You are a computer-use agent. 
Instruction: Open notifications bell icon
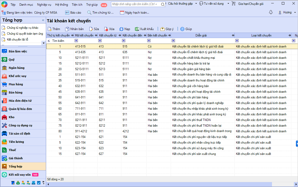click(x=271, y=12)
